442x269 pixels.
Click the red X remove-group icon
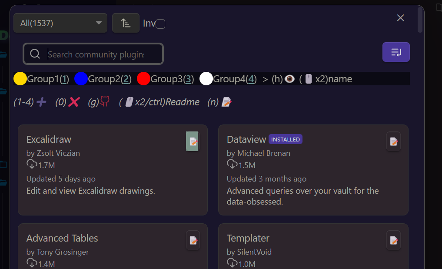pos(74,102)
